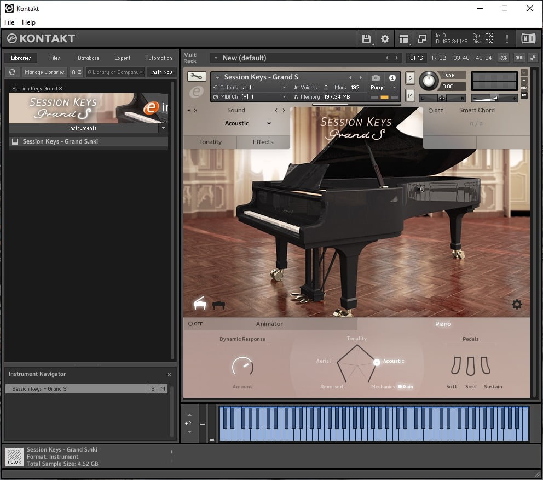Click the keyboard octave up arrow
Viewport: 543px width, 480px height.
click(189, 415)
